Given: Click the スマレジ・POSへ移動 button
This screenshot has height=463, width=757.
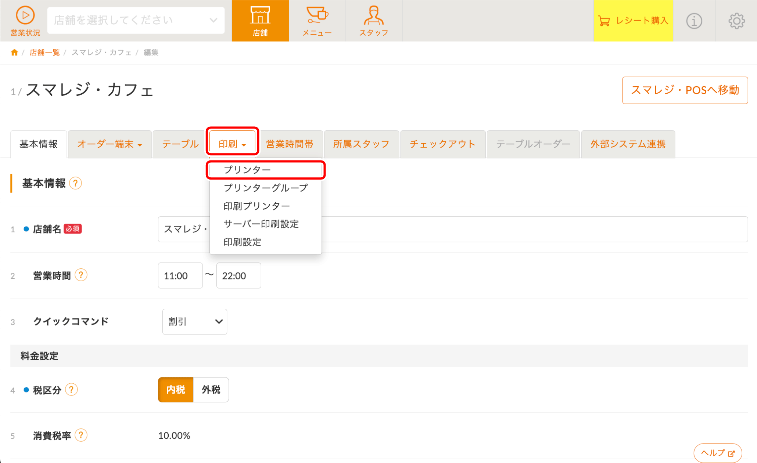Looking at the screenshot, I should [685, 90].
